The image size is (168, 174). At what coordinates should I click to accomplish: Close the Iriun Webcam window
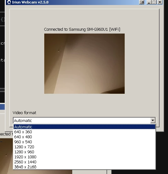(160, 2)
